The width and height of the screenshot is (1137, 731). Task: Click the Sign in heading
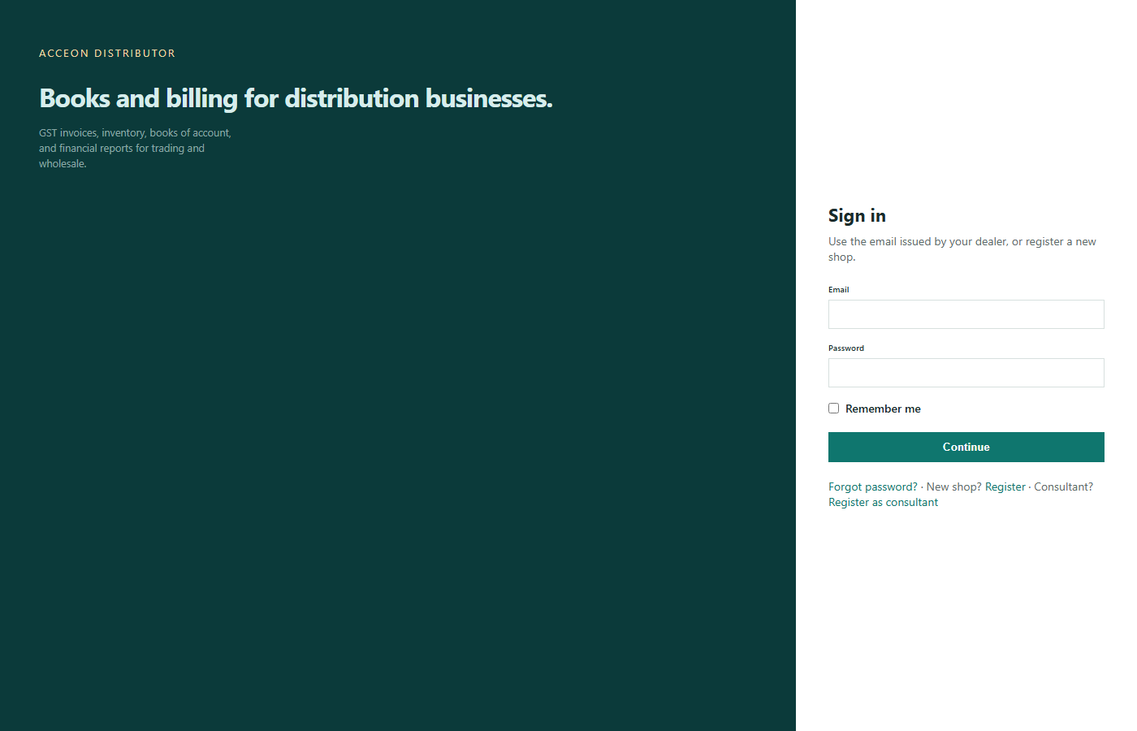click(x=857, y=215)
